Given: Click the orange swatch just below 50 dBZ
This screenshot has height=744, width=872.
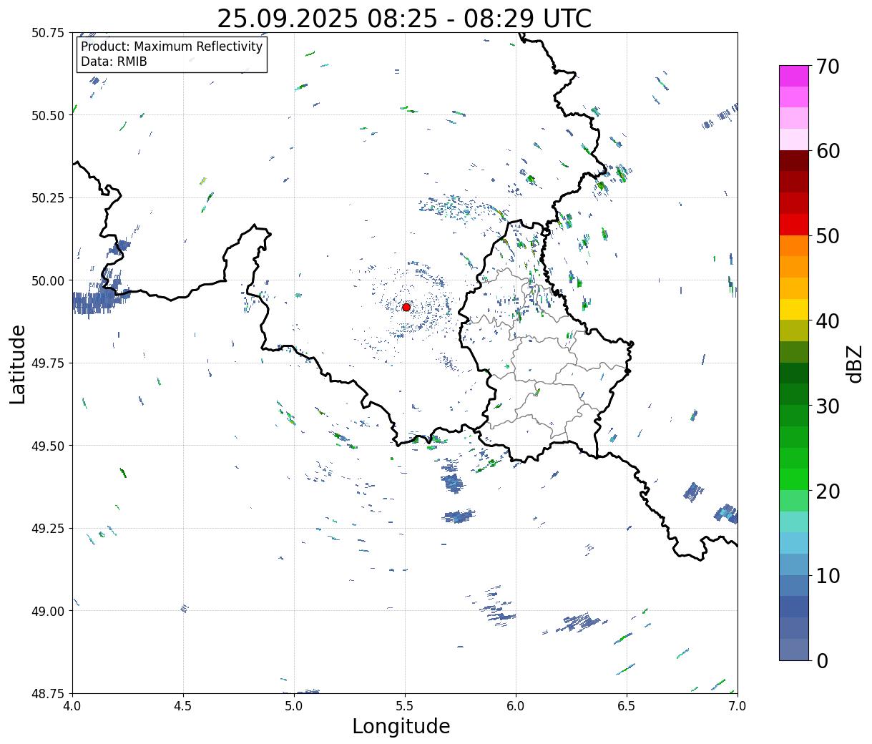Looking at the screenshot, I should (x=794, y=245).
